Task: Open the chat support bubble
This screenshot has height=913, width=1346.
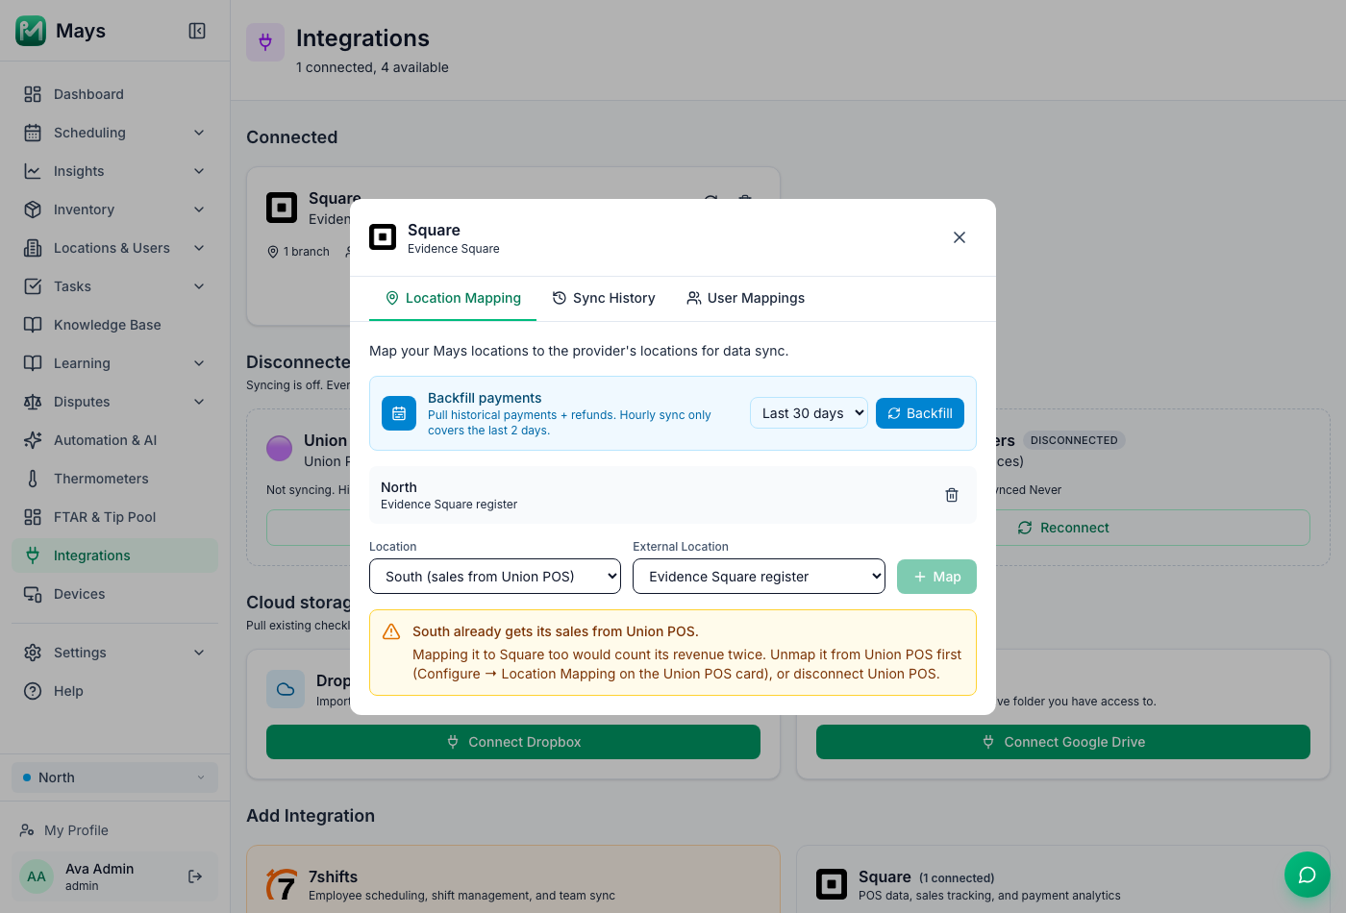Action: 1308,875
